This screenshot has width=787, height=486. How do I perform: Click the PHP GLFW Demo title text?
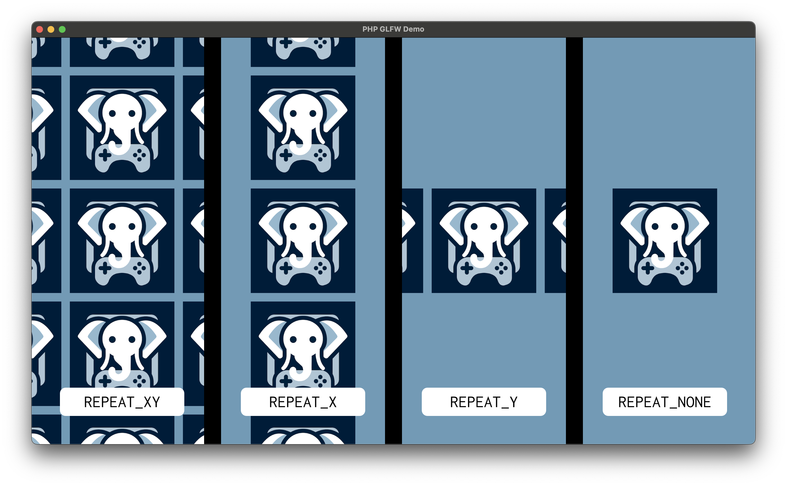point(393,29)
